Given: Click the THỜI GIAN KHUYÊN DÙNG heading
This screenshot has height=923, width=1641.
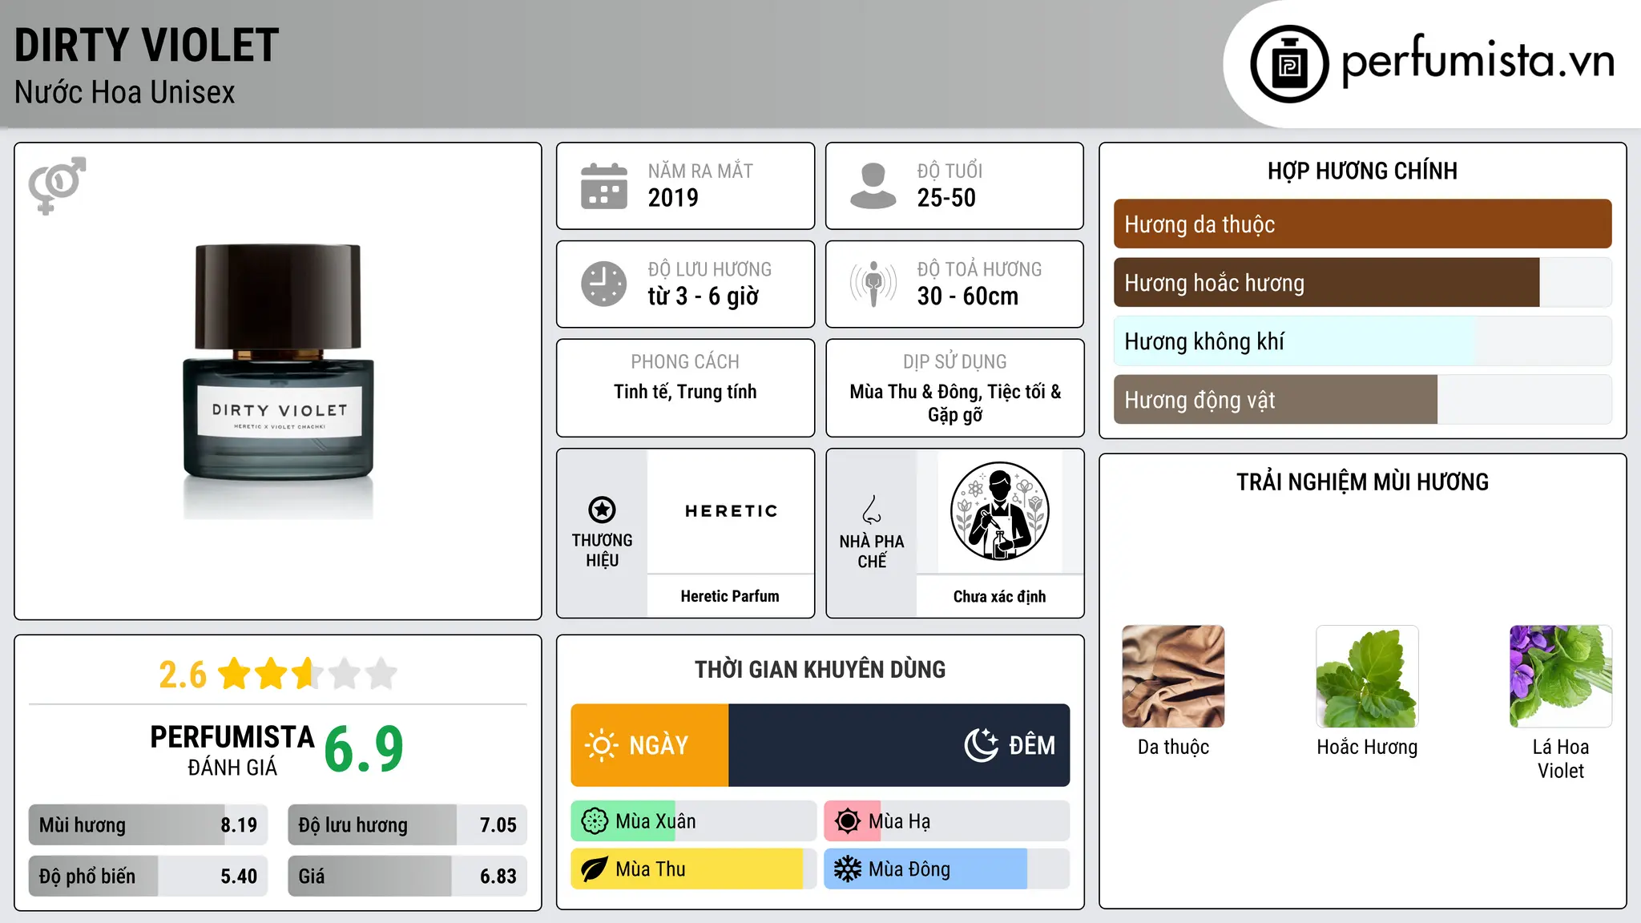Looking at the screenshot, I should [820, 670].
